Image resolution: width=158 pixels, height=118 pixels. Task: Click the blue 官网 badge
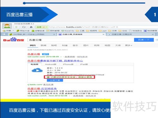click(46, 54)
